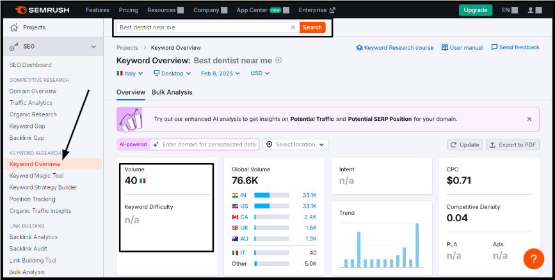555x280 pixels.
Task: Open the Select location dropdown
Action: [295, 144]
